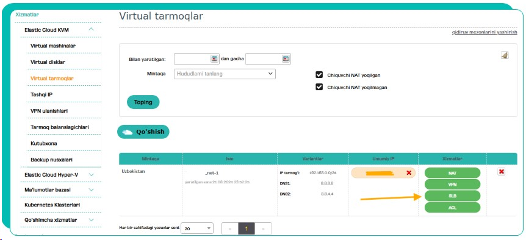Toggle Chiquvchi NAT yoqilmagan checkbox
Screen dimensions: 526x240
[319, 87]
